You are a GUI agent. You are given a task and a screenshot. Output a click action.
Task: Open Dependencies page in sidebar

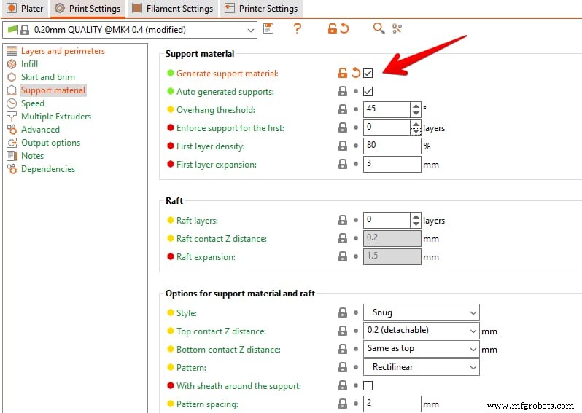[x=48, y=169]
